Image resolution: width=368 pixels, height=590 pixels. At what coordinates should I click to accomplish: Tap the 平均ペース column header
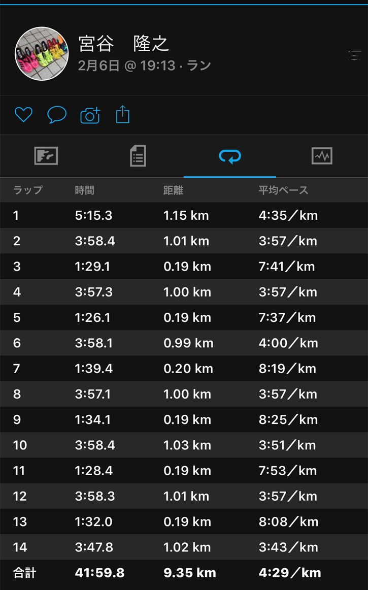[283, 190]
